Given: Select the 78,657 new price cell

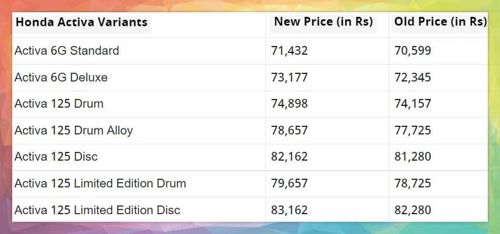Looking at the screenshot, I should pyautogui.click(x=289, y=130).
